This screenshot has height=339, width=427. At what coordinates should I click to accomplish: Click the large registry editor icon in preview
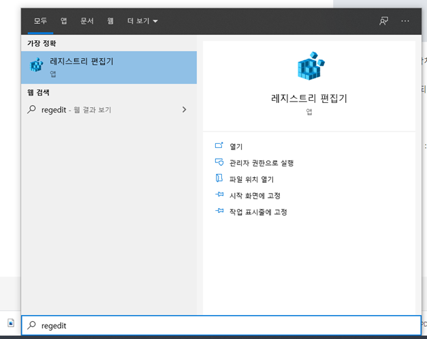[311, 65]
